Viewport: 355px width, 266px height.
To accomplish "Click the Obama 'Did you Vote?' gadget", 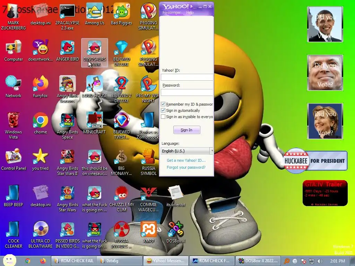I will (x=325, y=24).
